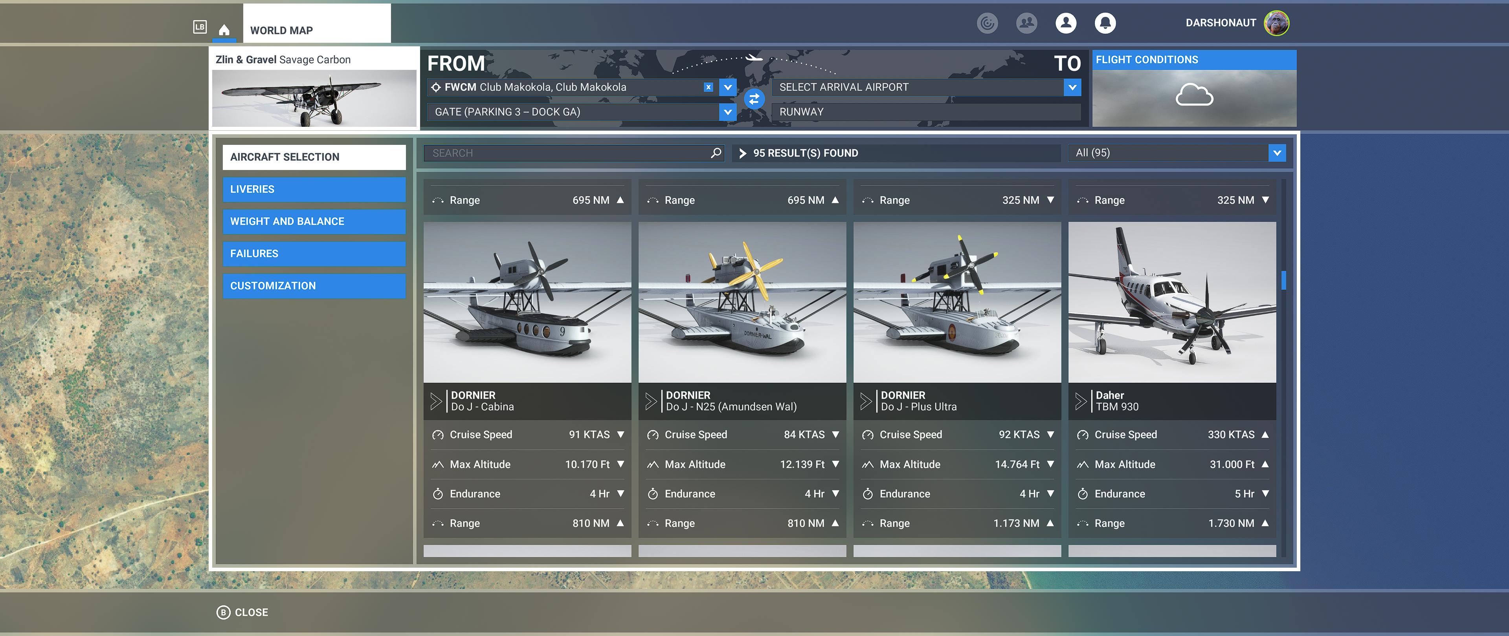Open the World Map tab
Image resolution: width=1509 pixels, height=636 pixels.
coord(316,24)
